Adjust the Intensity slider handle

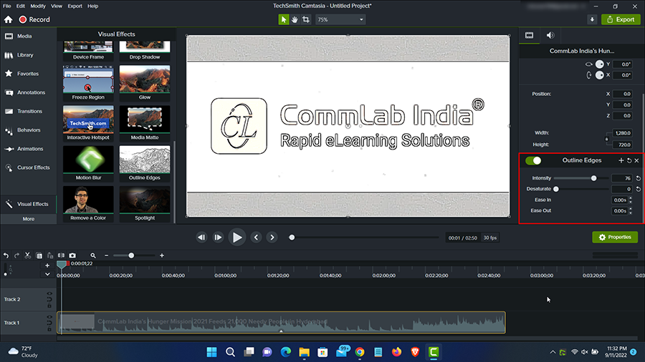click(593, 178)
